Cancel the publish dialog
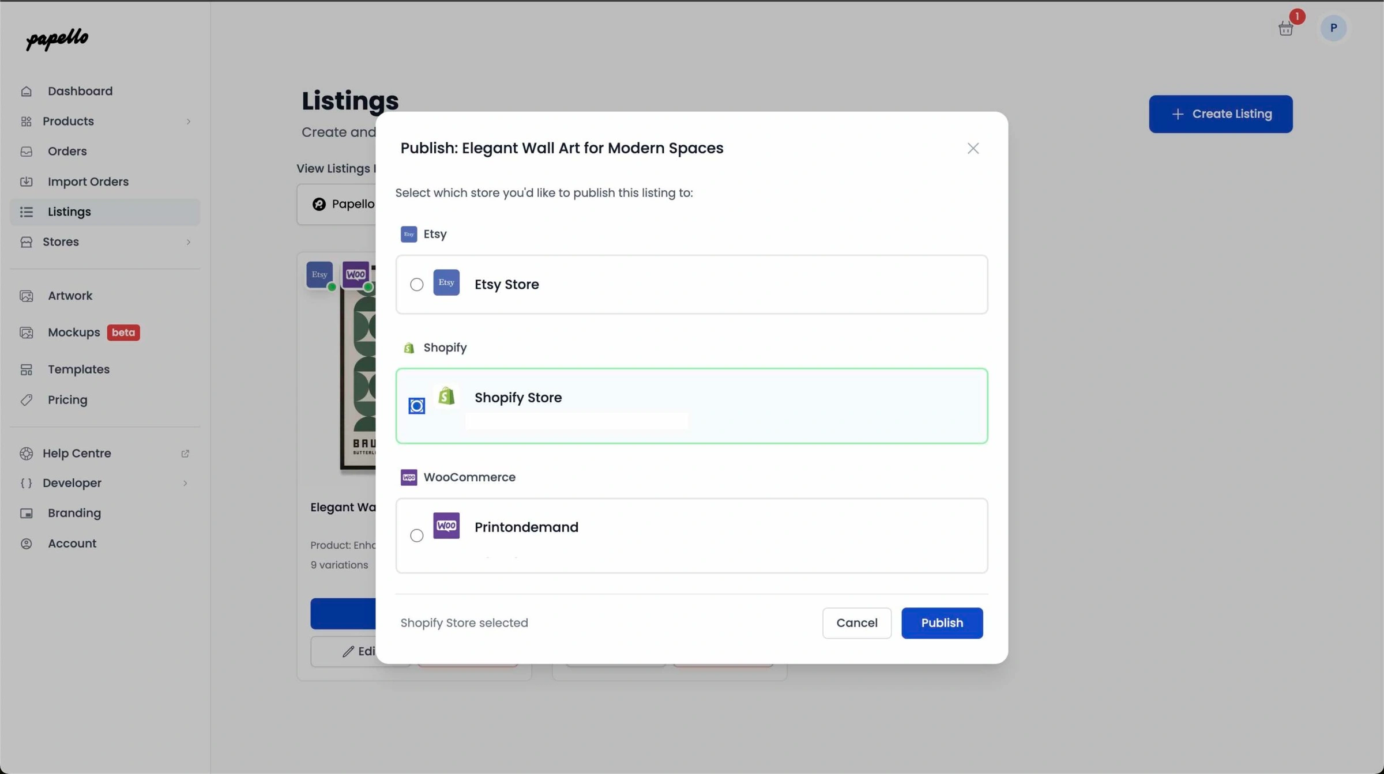This screenshot has width=1384, height=774. pos(856,623)
